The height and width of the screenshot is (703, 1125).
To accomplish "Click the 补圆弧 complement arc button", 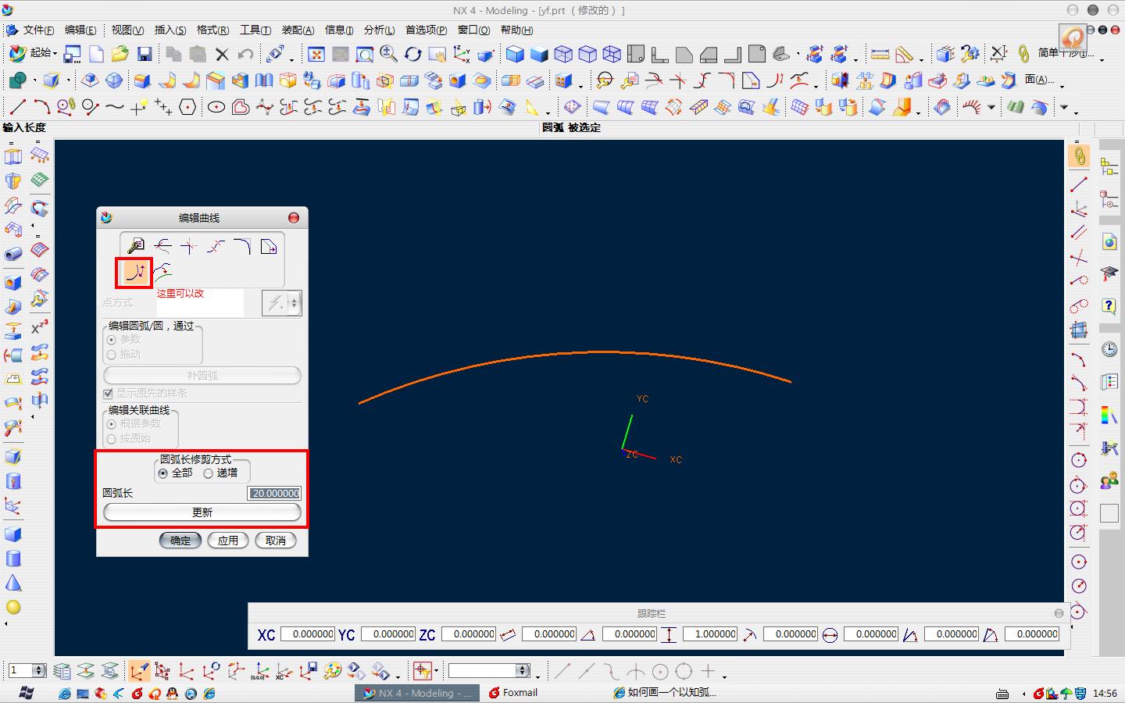I will (202, 376).
